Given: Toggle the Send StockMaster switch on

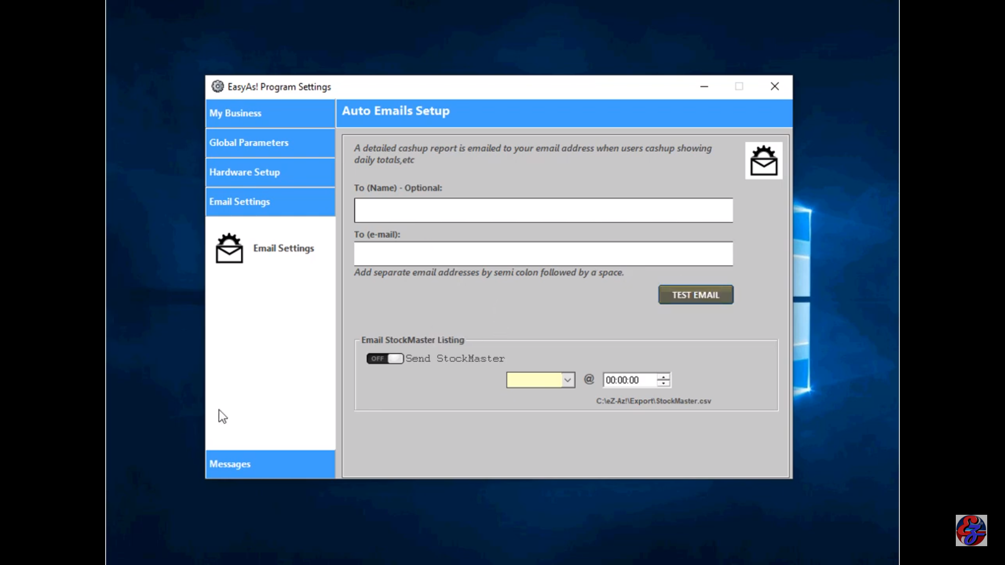Looking at the screenshot, I should [385, 358].
